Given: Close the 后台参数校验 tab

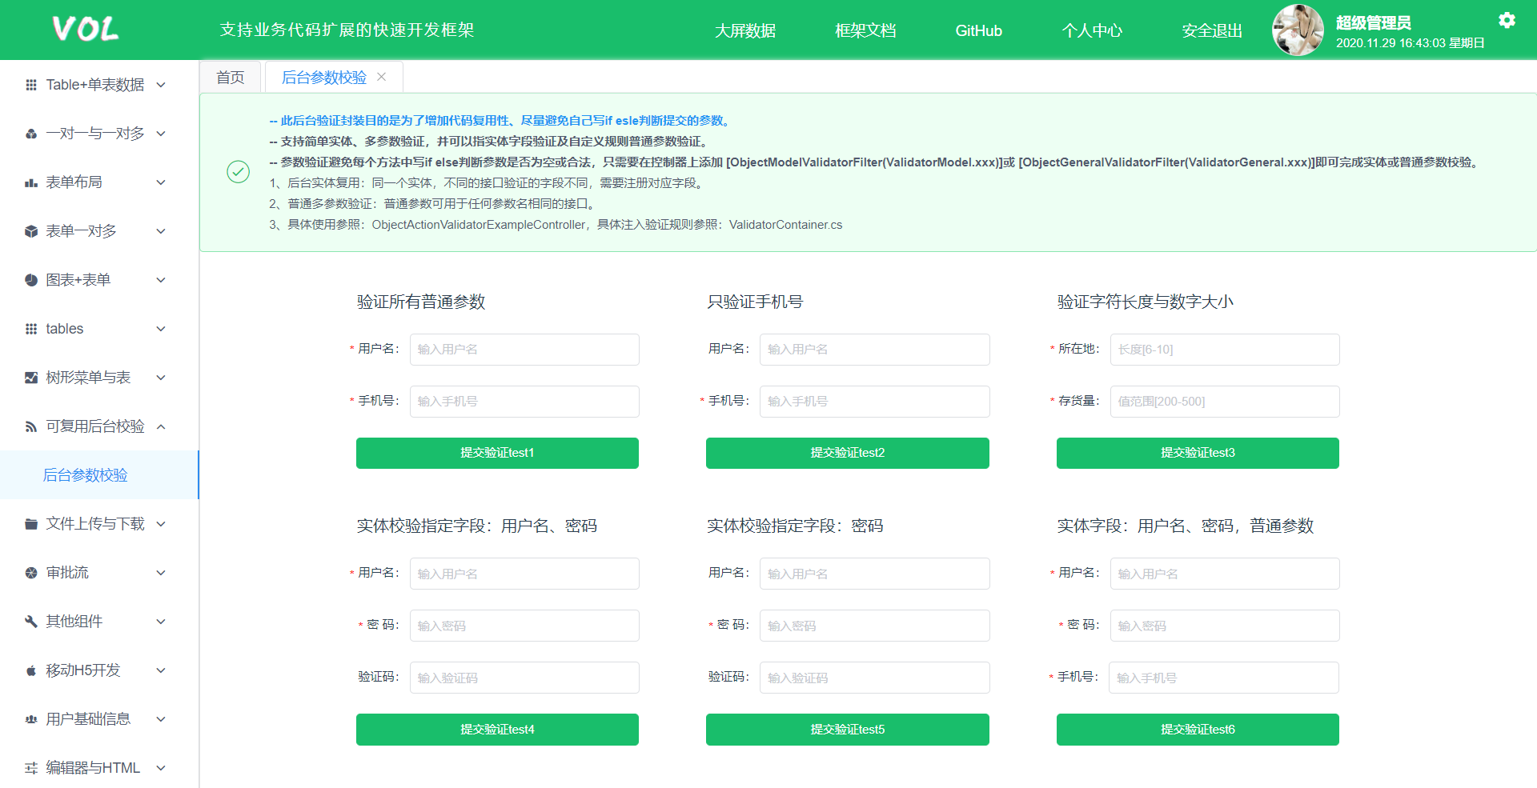Looking at the screenshot, I should [x=382, y=77].
